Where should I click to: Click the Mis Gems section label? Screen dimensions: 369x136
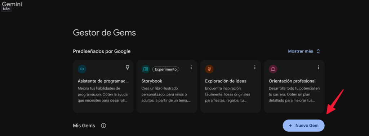[84, 126]
